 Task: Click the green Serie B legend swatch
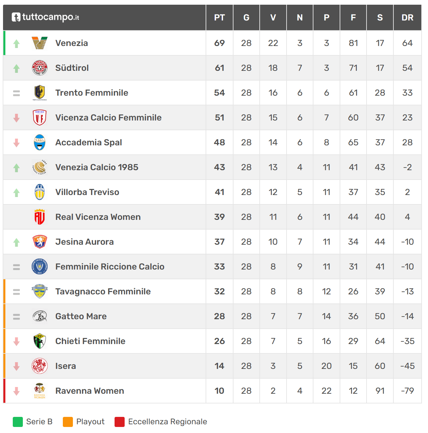coord(18,422)
